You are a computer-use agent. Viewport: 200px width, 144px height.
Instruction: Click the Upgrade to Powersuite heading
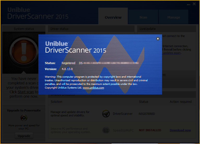[x=24, y=110]
